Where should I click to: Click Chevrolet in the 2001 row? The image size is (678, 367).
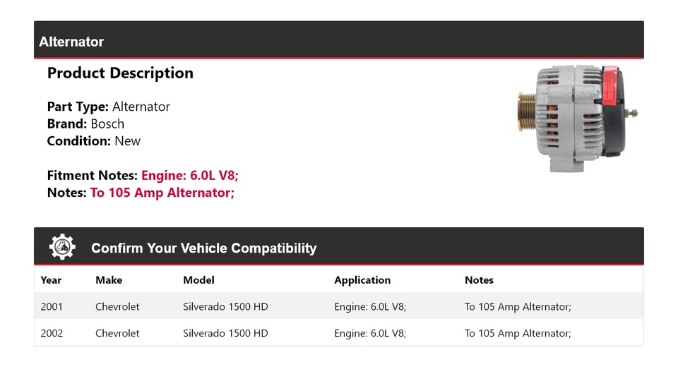click(x=117, y=307)
